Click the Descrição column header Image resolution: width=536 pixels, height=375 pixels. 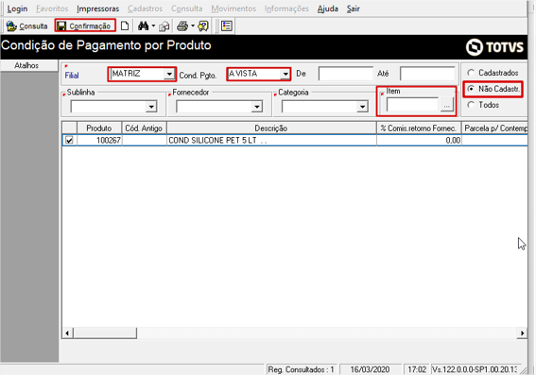271,128
